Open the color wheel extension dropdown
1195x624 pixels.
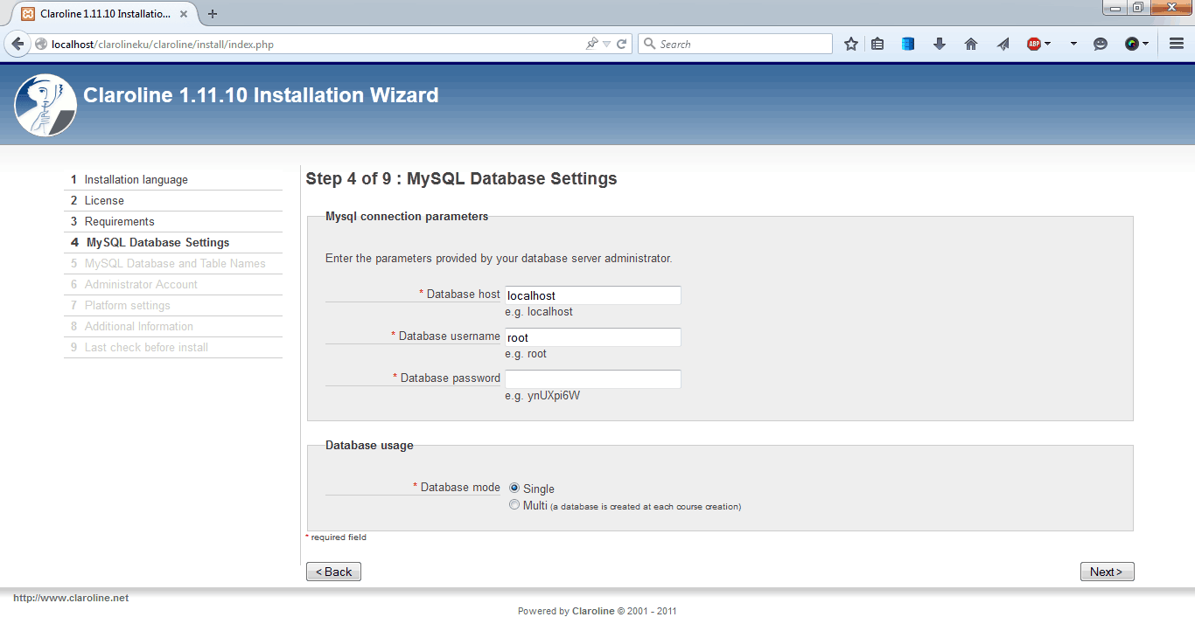1144,43
